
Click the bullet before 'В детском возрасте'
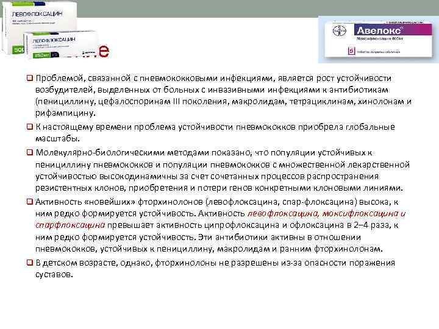coord(30,263)
